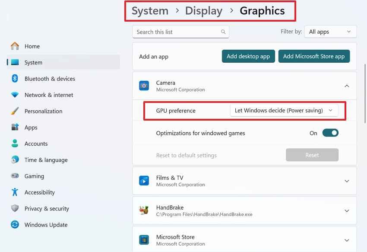Click the Graphics breadcrumb title

(262, 11)
